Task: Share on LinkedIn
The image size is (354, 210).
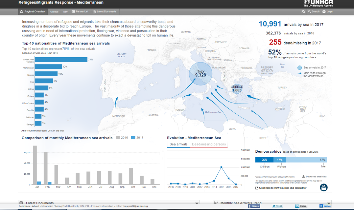Action: [x=301, y=206]
